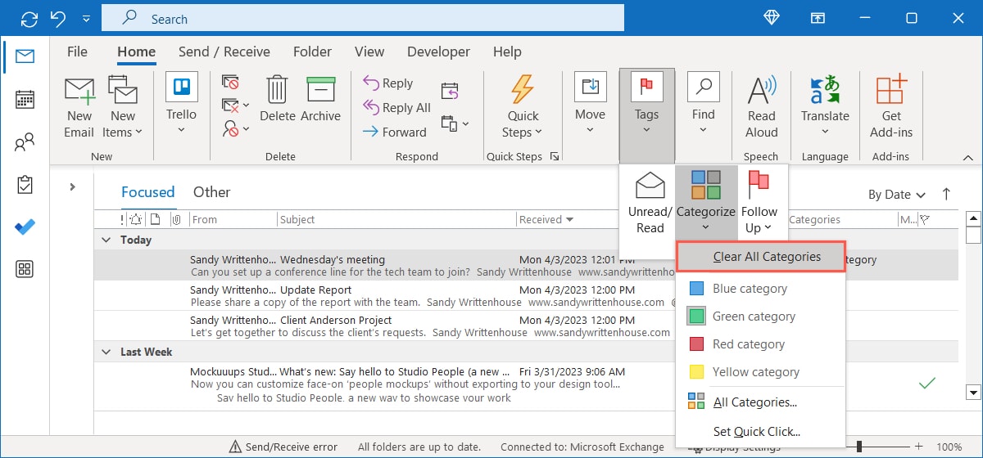Toggle completed checkmark on Mockuuups email
The height and width of the screenshot is (458, 983).
(926, 383)
